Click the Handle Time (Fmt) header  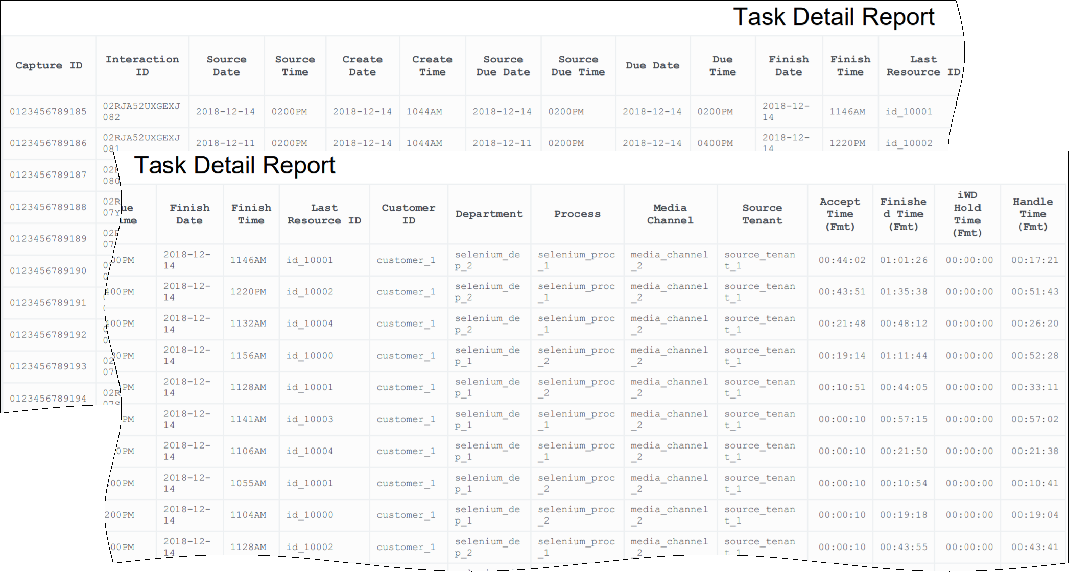[x=1033, y=214]
